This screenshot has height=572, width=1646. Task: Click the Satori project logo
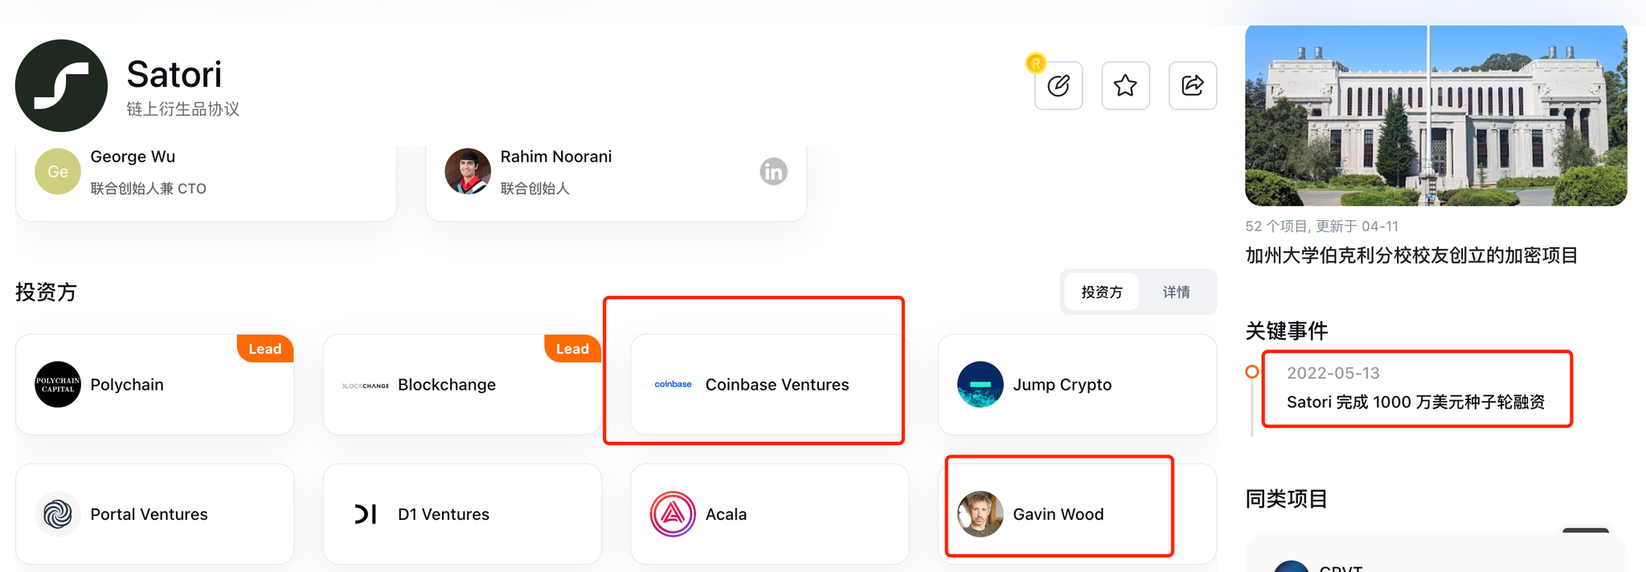pyautogui.click(x=61, y=85)
